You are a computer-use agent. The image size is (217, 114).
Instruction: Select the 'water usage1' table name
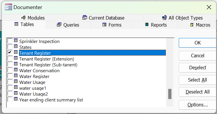(32, 88)
